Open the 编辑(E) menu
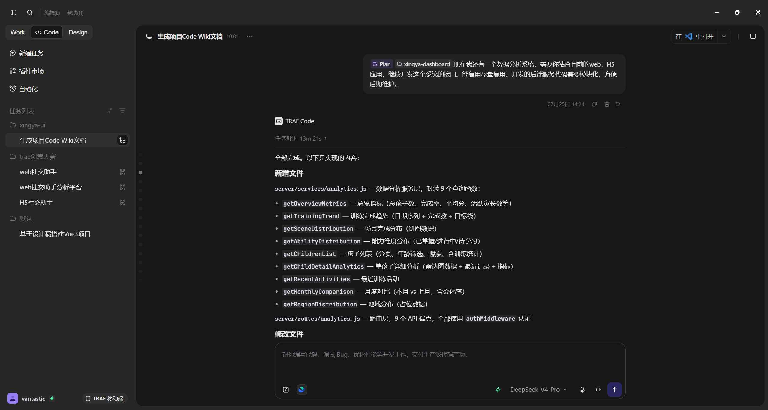Screen dimensions: 768x410 (x=52, y=13)
